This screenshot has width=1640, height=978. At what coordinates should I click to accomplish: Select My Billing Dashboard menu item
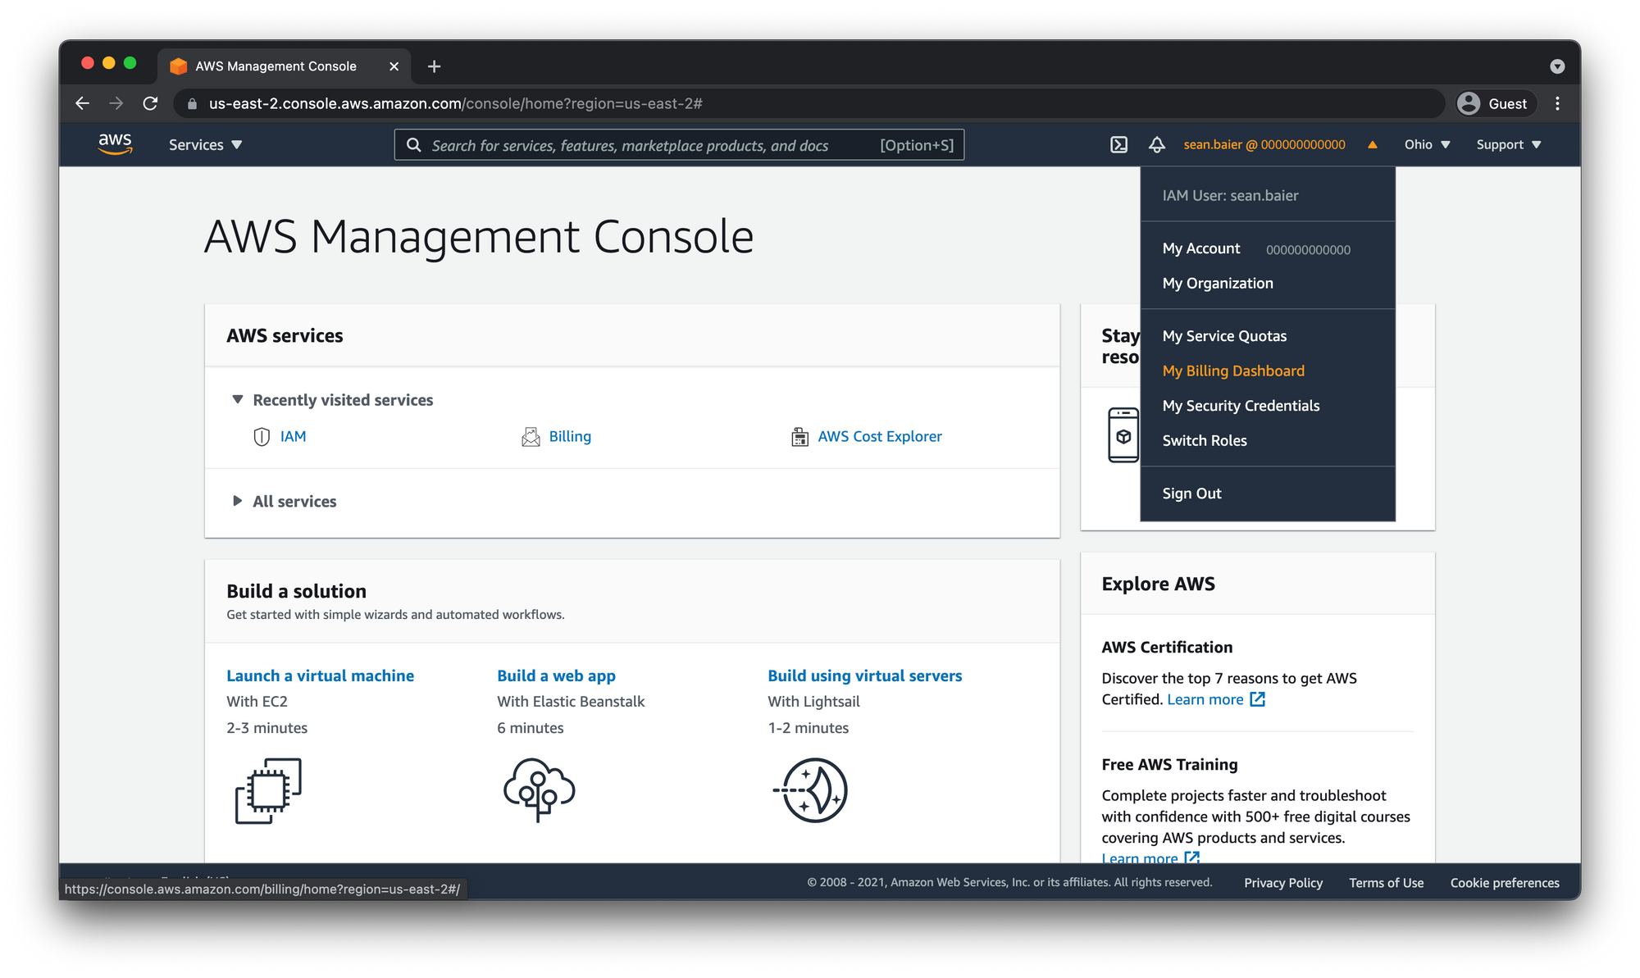coord(1232,371)
